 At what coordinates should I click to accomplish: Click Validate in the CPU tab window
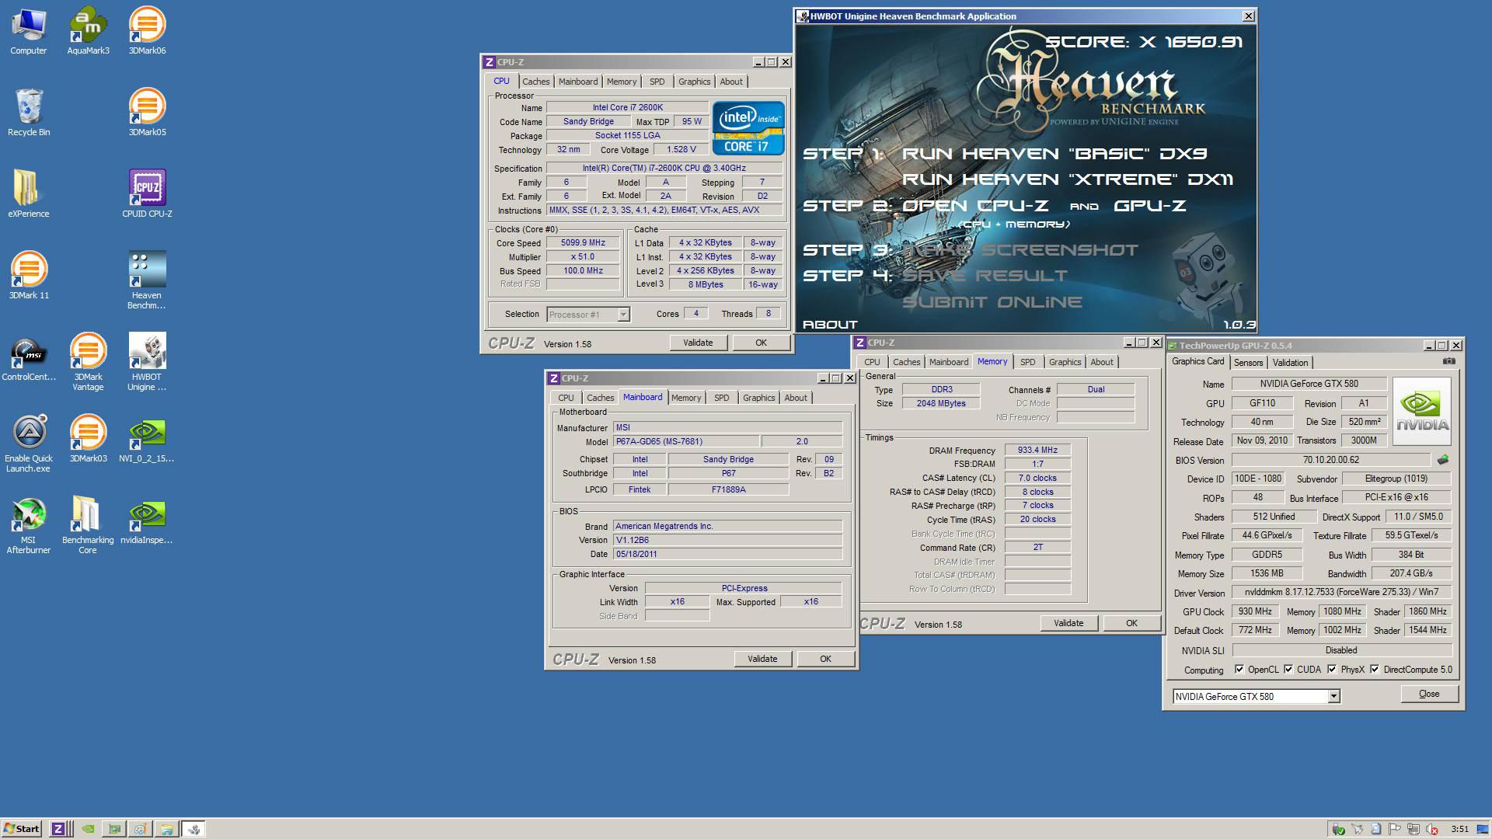click(698, 343)
